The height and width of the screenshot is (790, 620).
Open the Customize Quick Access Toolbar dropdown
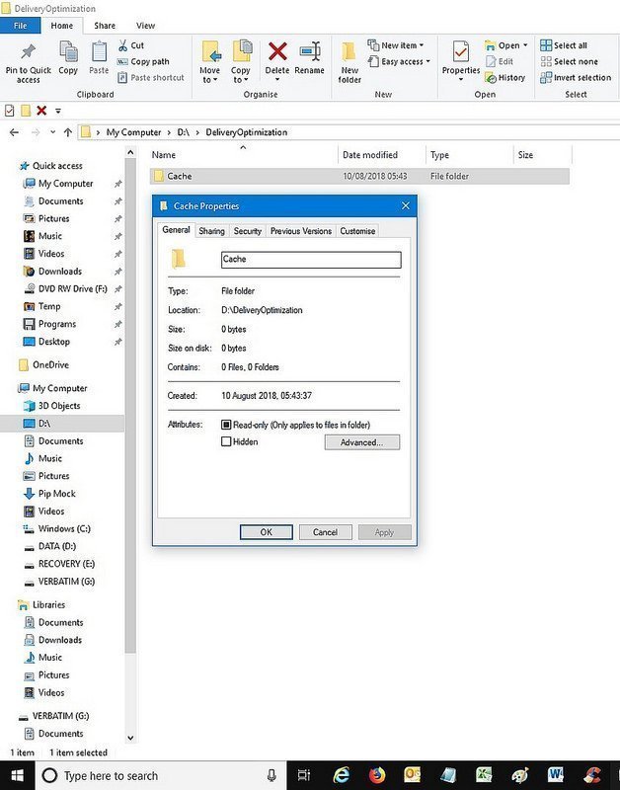[58, 111]
